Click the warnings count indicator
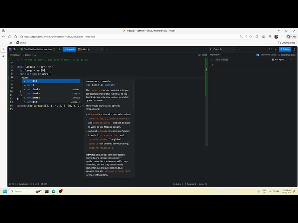The image size is (298, 223). (37, 184)
